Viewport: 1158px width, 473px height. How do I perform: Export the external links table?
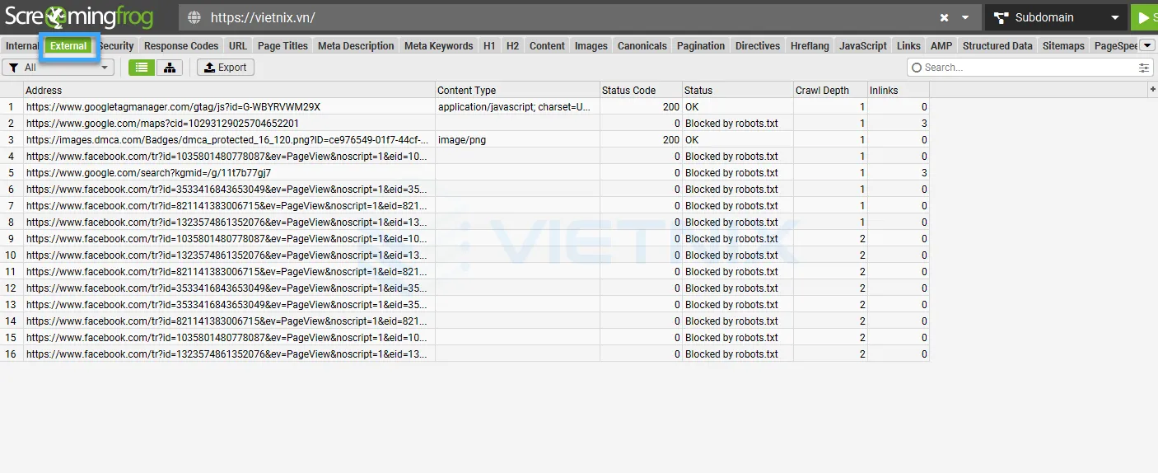pos(226,68)
